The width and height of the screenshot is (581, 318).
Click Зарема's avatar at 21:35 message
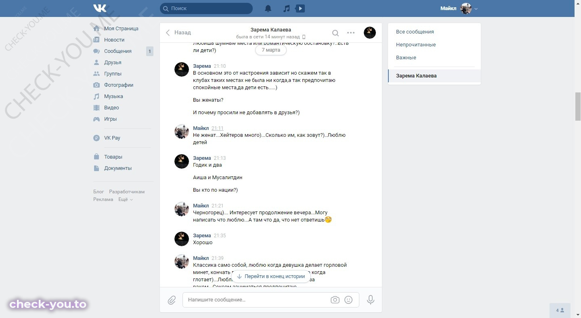182,239
